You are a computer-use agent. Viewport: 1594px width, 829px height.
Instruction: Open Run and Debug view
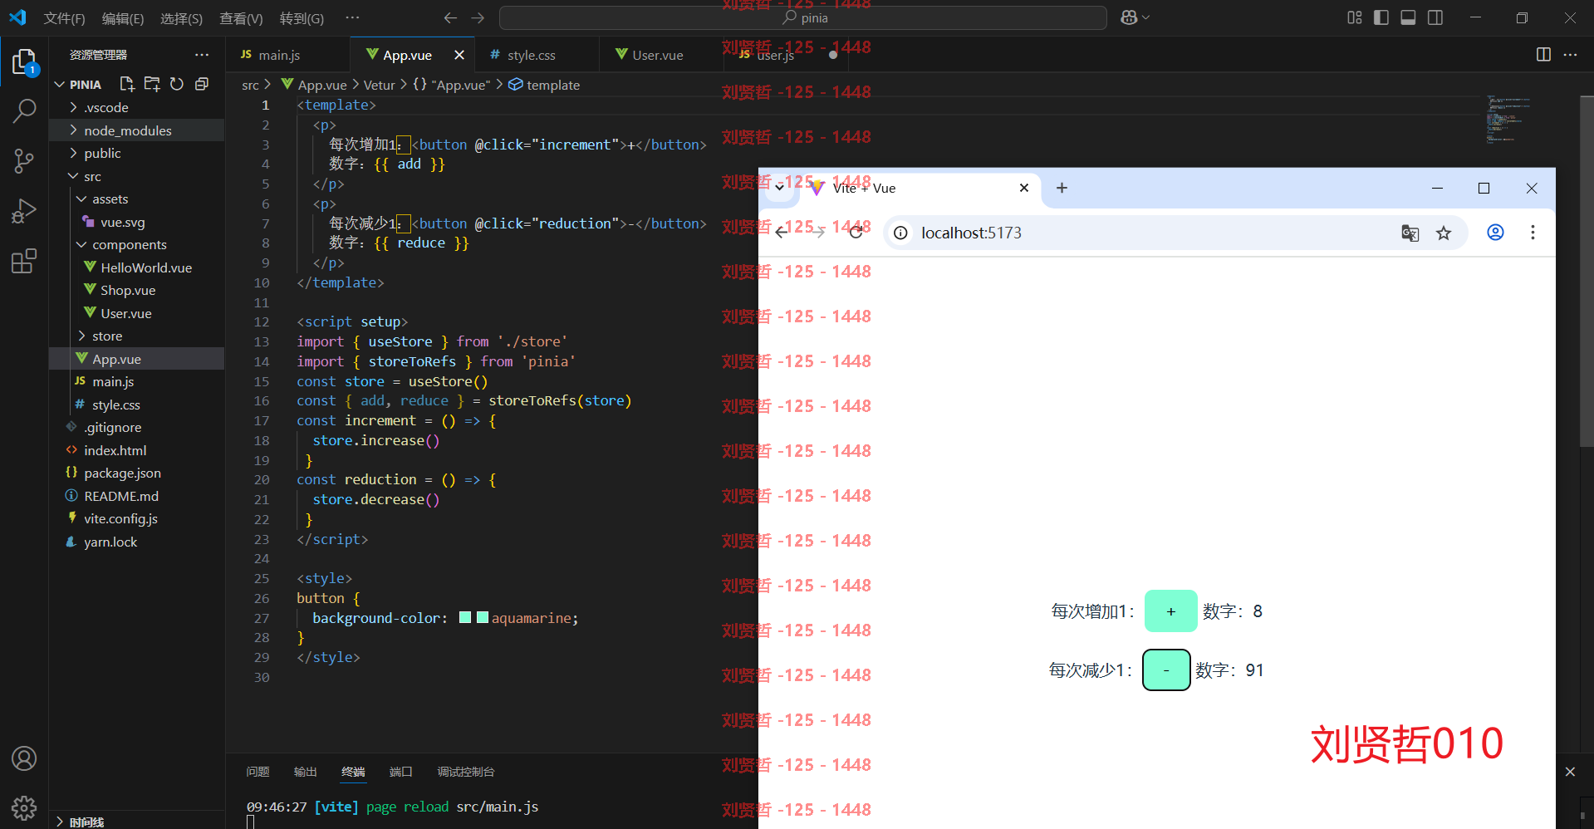click(x=24, y=211)
